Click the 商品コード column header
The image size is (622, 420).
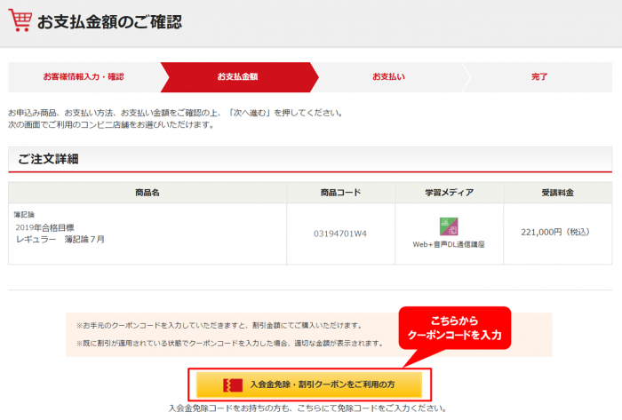point(340,193)
